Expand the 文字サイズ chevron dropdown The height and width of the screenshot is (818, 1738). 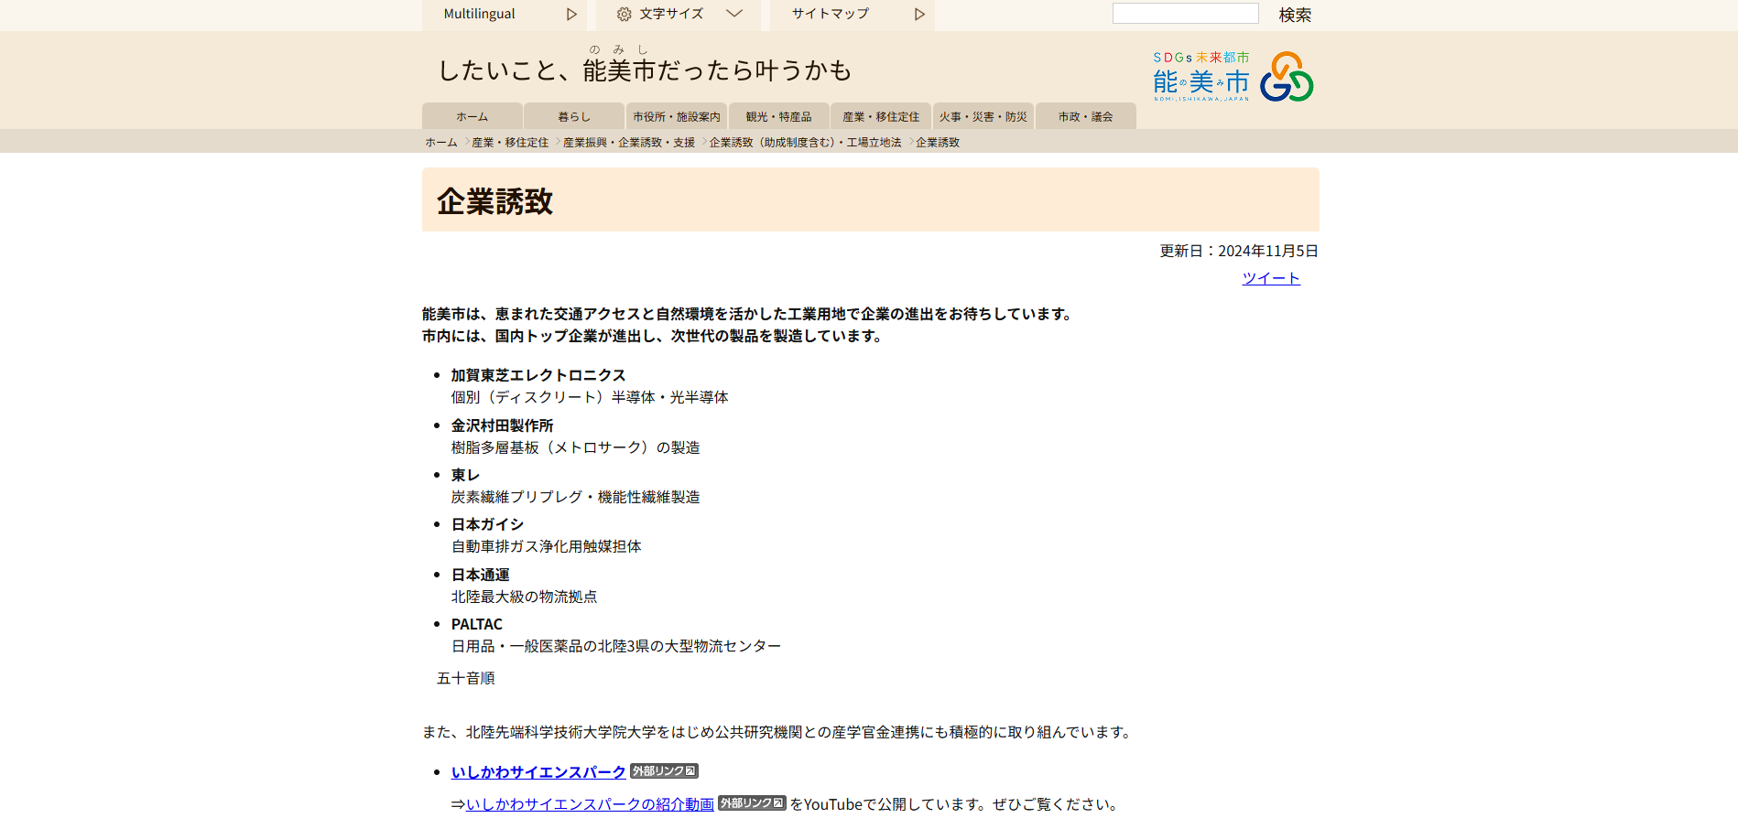pyautogui.click(x=734, y=14)
